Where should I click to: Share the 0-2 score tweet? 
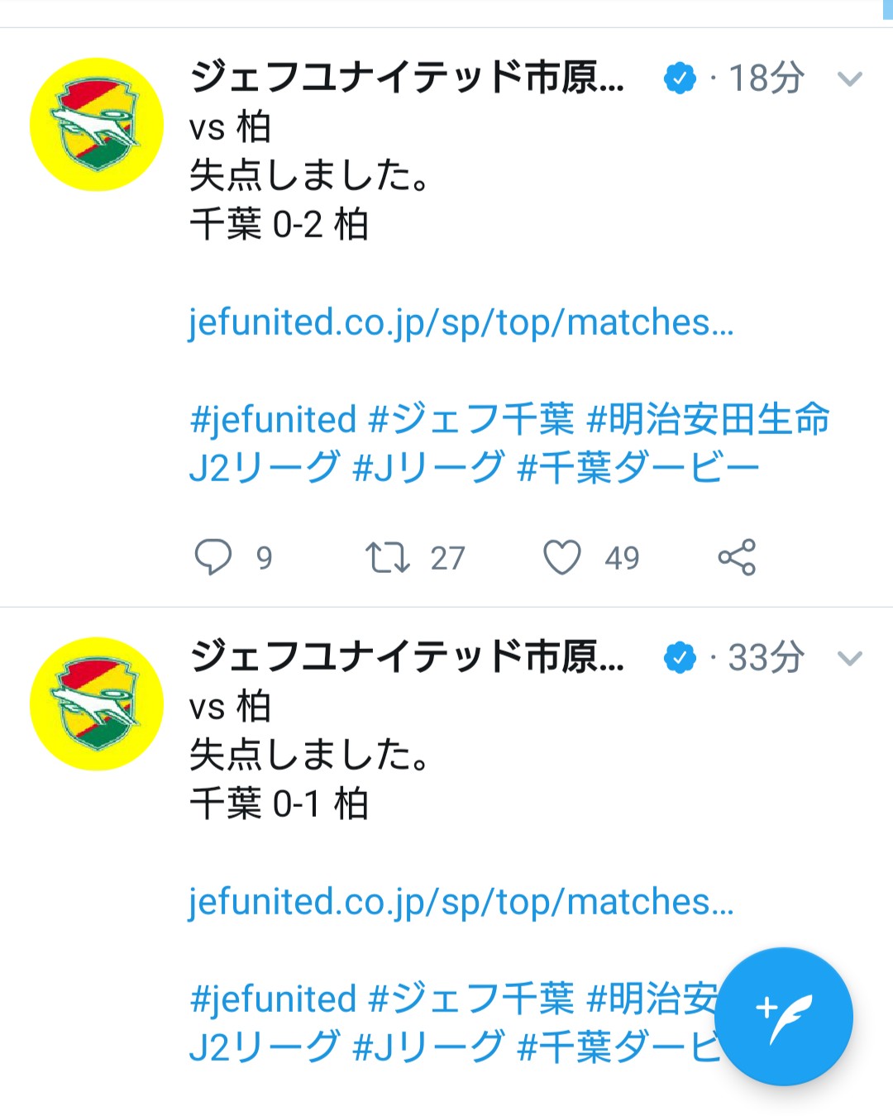737,556
